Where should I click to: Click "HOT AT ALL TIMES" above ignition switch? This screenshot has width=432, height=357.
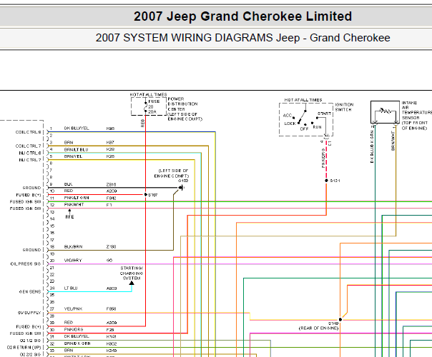303,100
